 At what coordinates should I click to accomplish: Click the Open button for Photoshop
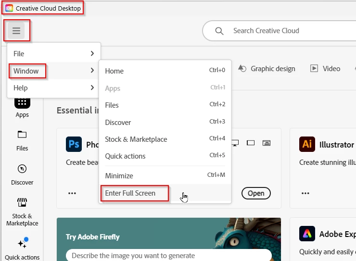[x=256, y=193]
